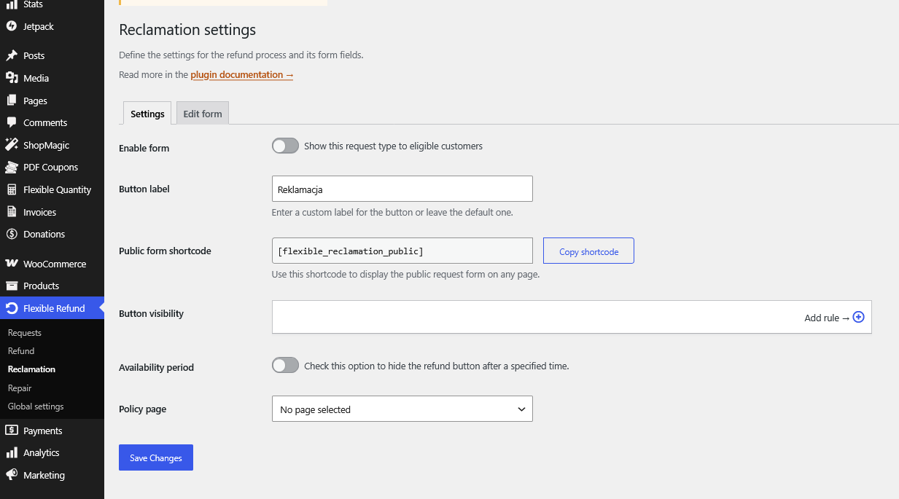Click the Pages document icon

[x=12, y=101]
